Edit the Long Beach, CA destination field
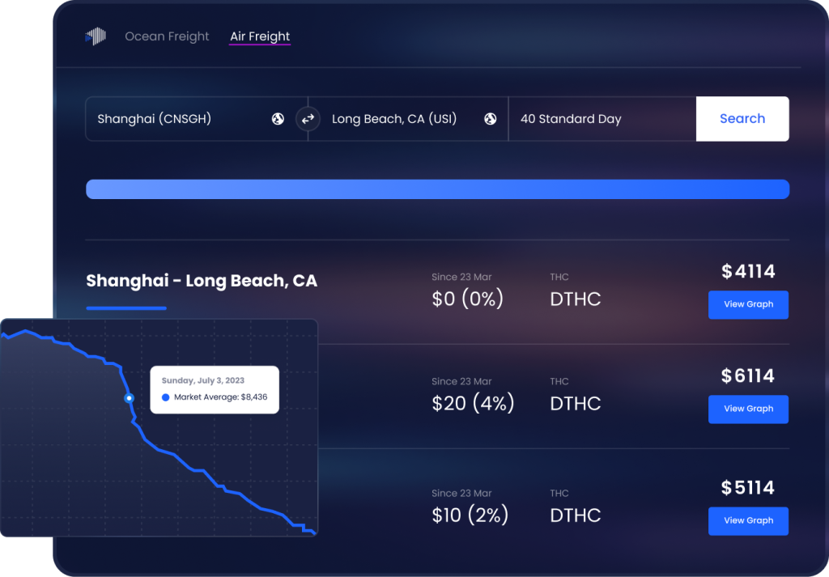Viewport: 829px width, 577px height. pyautogui.click(x=408, y=119)
